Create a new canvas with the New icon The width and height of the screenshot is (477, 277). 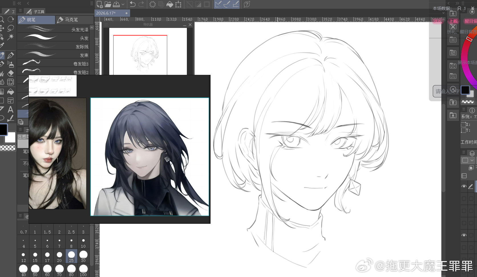pyautogui.click(x=100, y=4)
